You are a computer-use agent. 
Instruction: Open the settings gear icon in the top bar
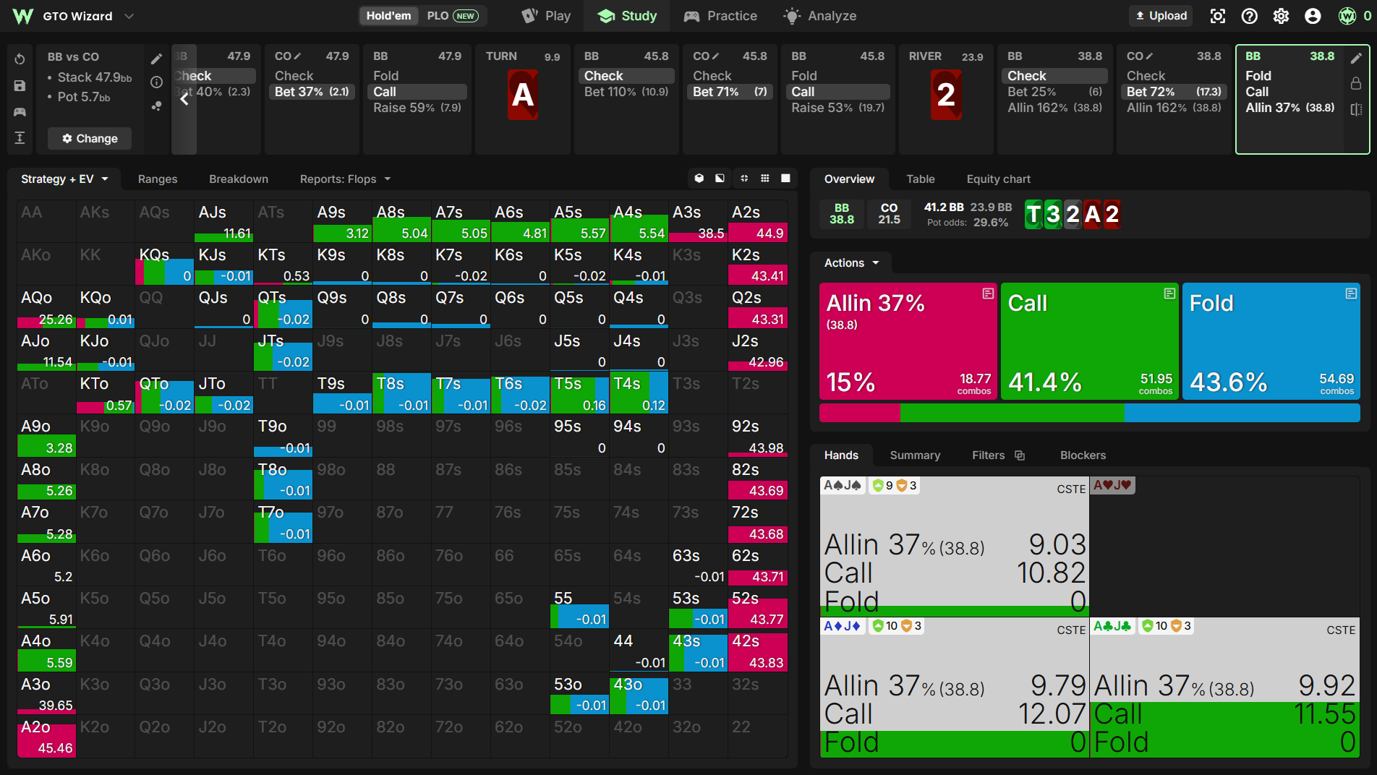point(1281,16)
